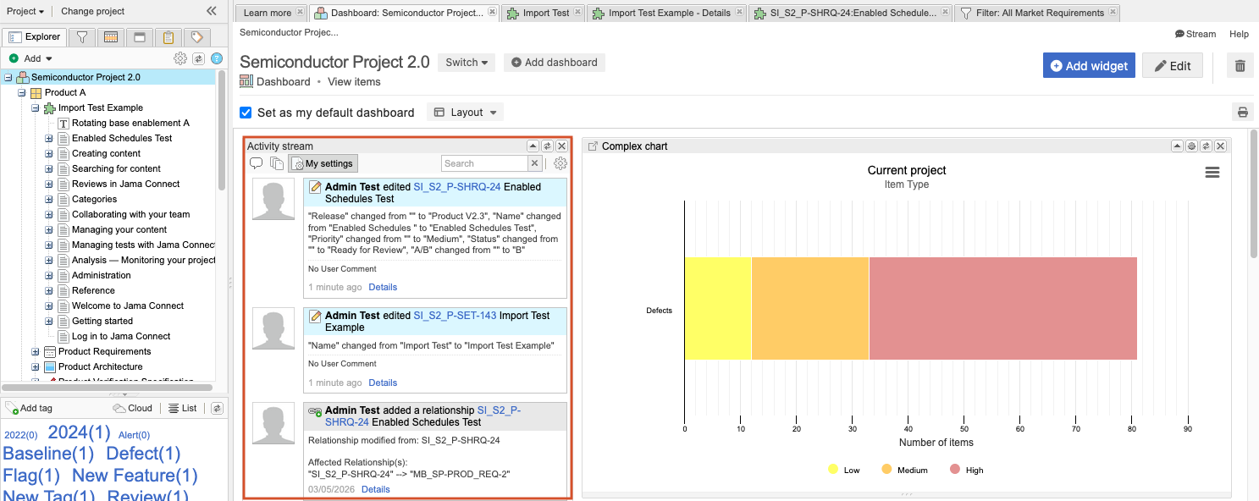1259x501 pixels.
Task: Switch to Filter: All Market Requirements tab
Action: pyautogui.click(x=1037, y=13)
